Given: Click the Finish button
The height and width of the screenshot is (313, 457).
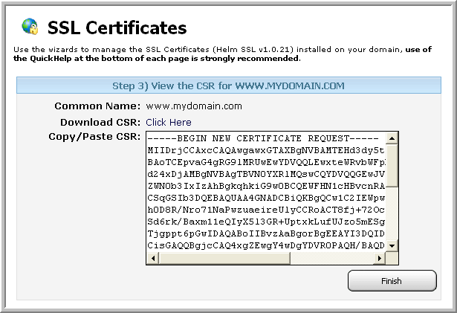Looking at the screenshot, I should click(392, 280).
